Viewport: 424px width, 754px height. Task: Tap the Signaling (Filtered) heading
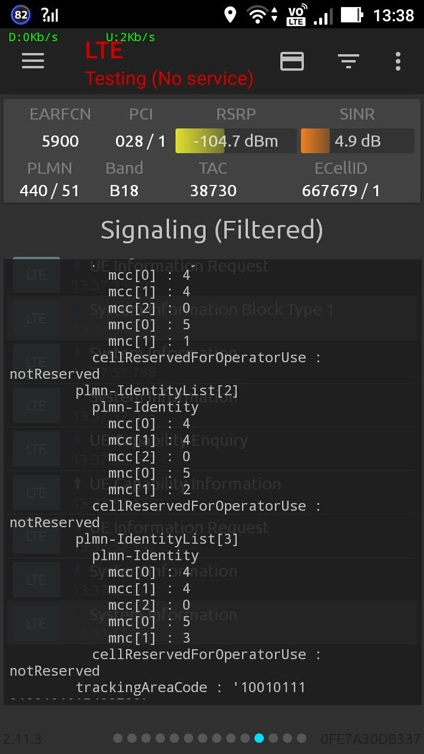pos(212,230)
